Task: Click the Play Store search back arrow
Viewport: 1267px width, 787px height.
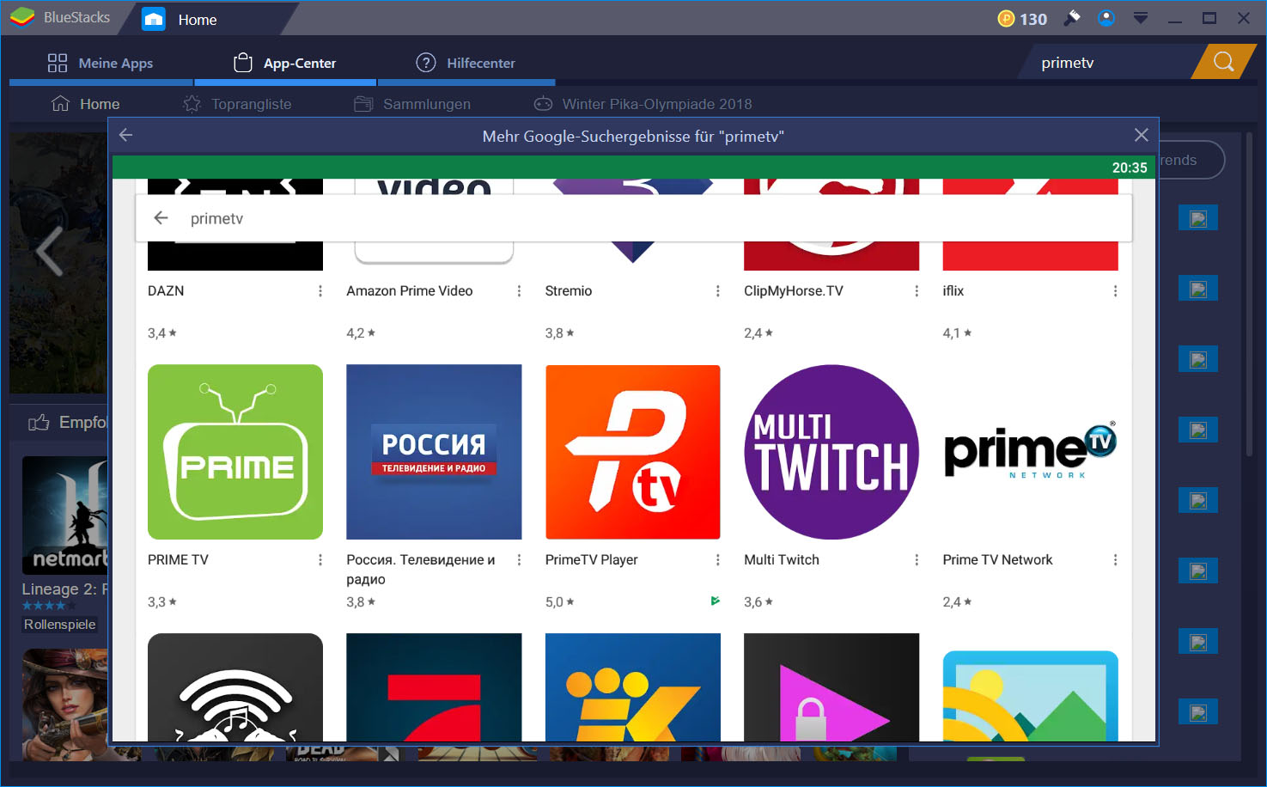Action: [x=161, y=218]
